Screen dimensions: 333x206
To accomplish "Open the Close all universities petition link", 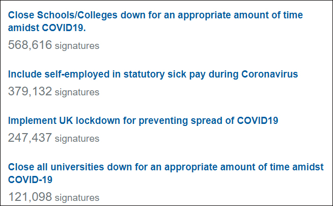I will (165, 173).
